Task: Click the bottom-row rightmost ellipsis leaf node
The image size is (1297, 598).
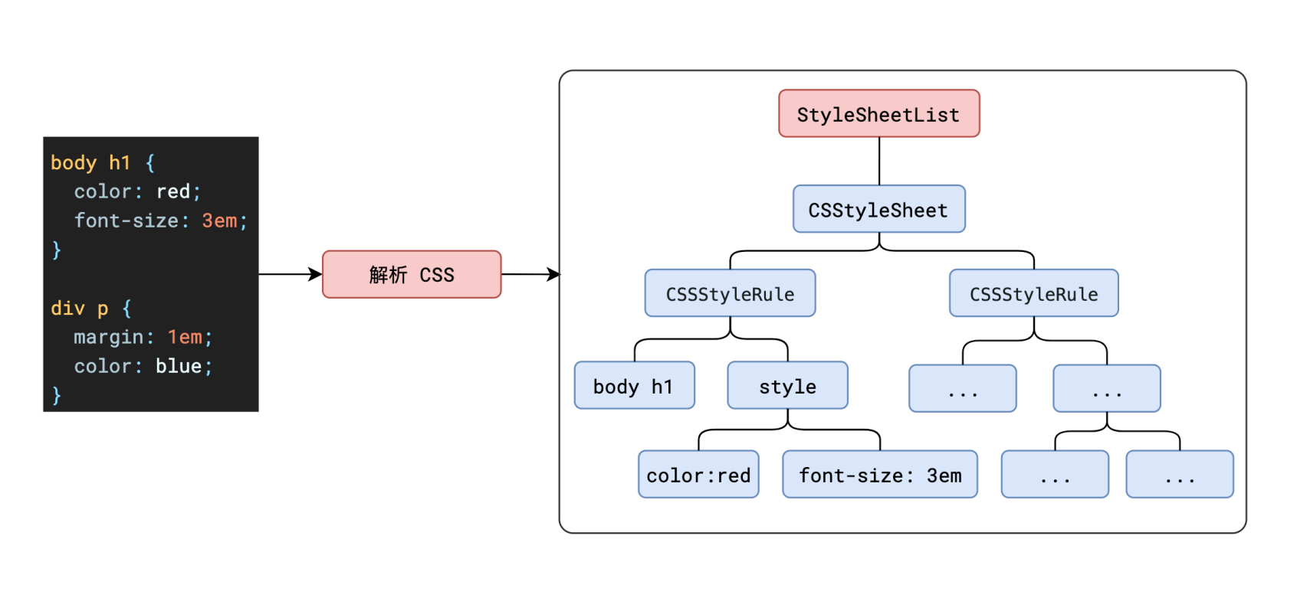Action: point(1179,475)
